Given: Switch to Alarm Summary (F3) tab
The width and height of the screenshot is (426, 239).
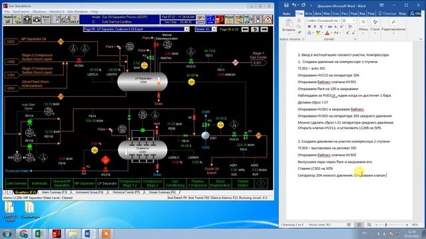Looking at the screenshot, I should pos(55,192).
